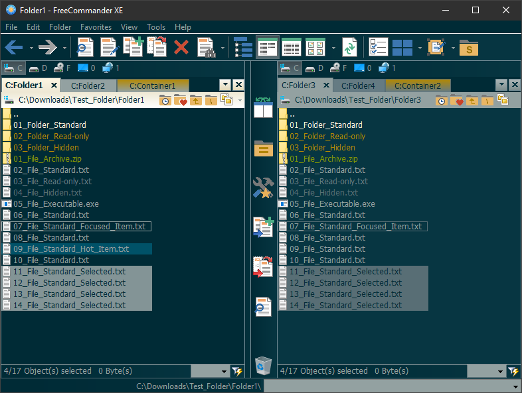Open the Folder menu
522x393 pixels.
pos(60,27)
